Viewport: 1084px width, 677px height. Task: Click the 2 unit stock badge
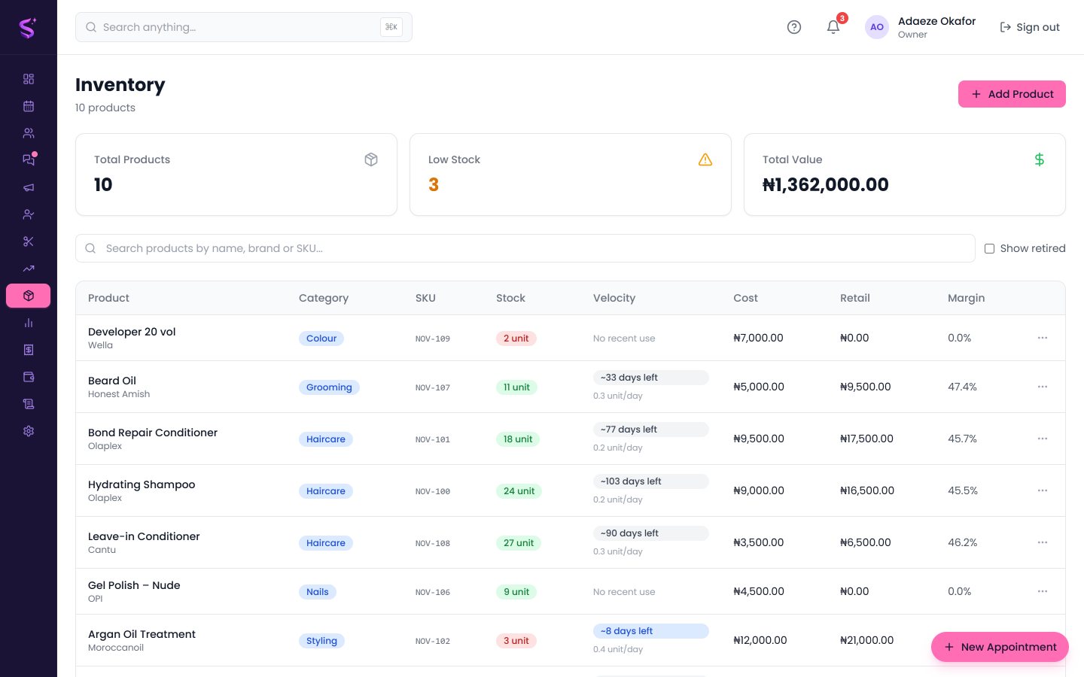516,338
